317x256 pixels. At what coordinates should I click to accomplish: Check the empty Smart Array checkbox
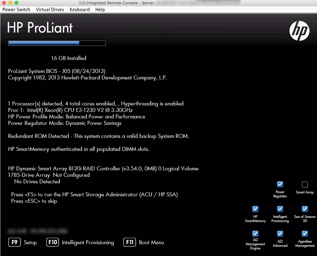click(x=305, y=185)
